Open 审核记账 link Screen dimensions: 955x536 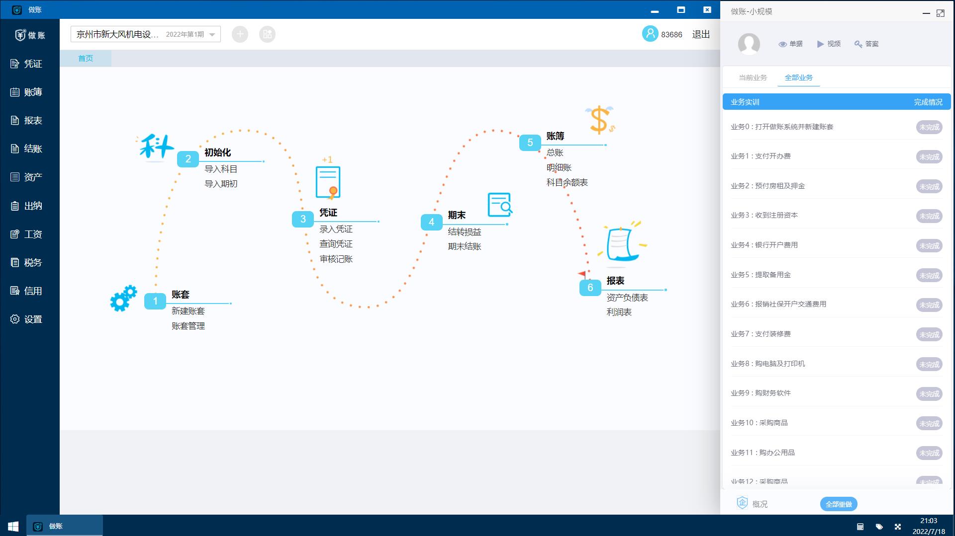pyautogui.click(x=336, y=259)
